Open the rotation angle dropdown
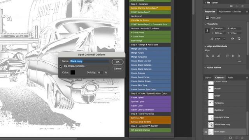The width and height of the screenshot is (249, 140). click(x=224, y=38)
